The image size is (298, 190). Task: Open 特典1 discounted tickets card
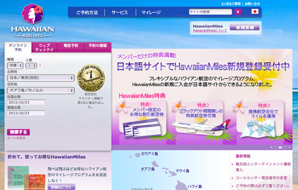pyautogui.click(x=143, y=118)
